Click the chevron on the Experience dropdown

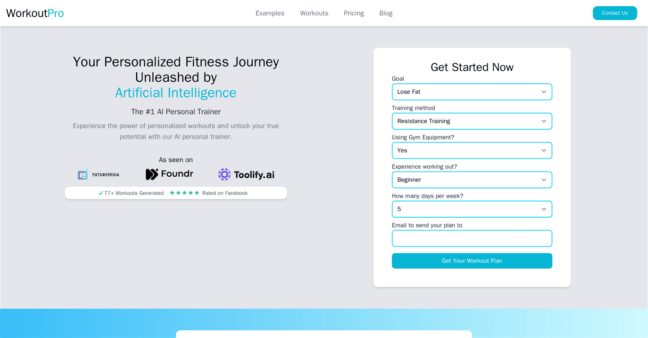(x=544, y=180)
